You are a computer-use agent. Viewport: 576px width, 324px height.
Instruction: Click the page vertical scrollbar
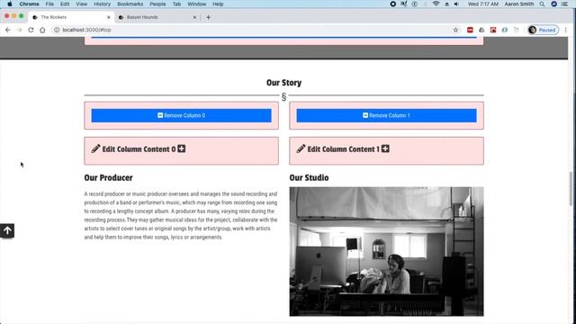click(x=571, y=188)
